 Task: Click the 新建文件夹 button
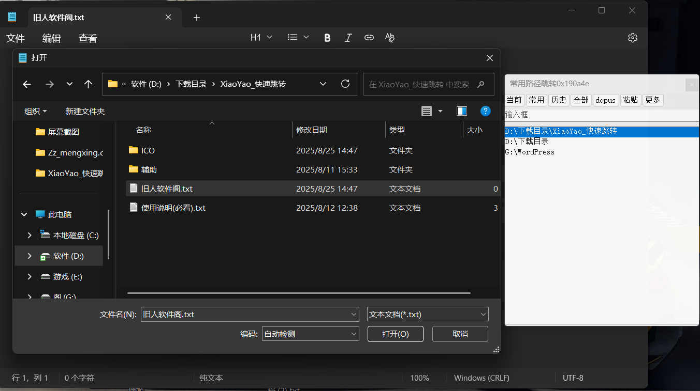pos(85,111)
